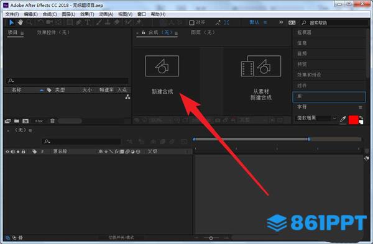Open the 微软雅黑 font dropdown

coord(316,118)
